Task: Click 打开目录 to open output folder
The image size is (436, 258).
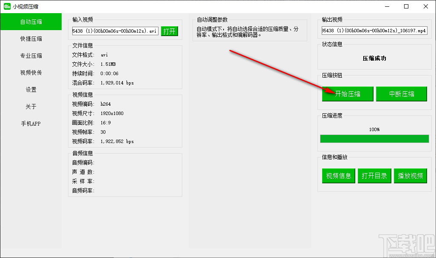Action: tap(374, 176)
